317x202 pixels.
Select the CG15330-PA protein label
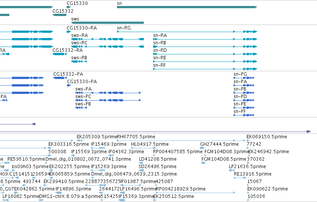[82, 82]
